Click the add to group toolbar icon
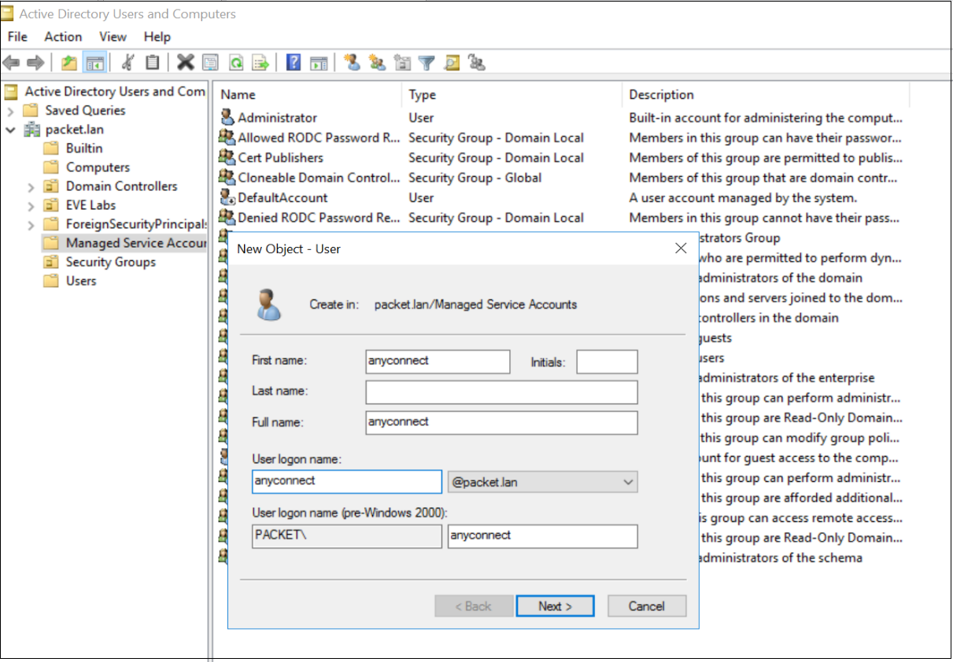The image size is (953, 662). point(476,63)
